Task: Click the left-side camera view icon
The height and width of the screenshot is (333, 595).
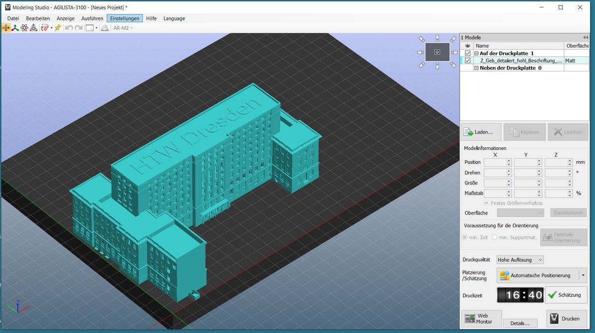Action: (420, 52)
